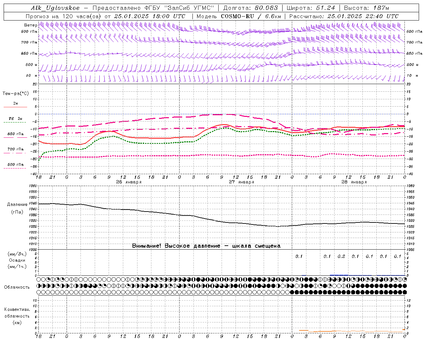Click the '(гПа)' unit under Давление
424x339 pixels.
tap(17, 212)
